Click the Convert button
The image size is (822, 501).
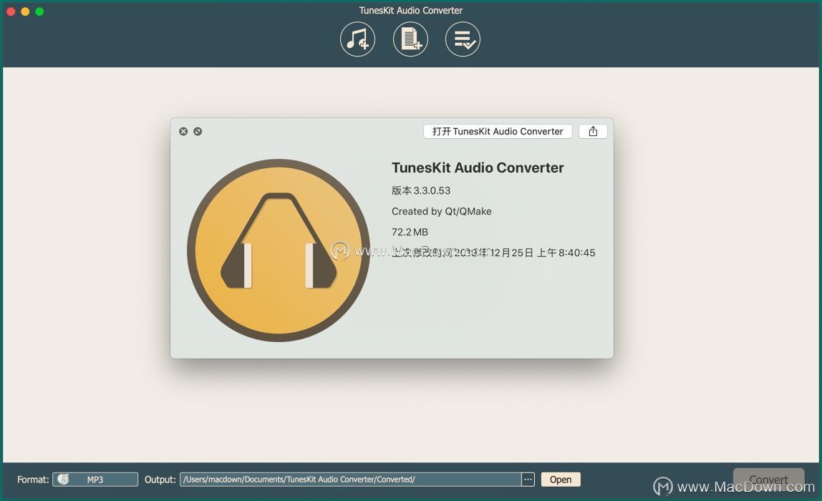pyautogui.click(x=768, y=480)
